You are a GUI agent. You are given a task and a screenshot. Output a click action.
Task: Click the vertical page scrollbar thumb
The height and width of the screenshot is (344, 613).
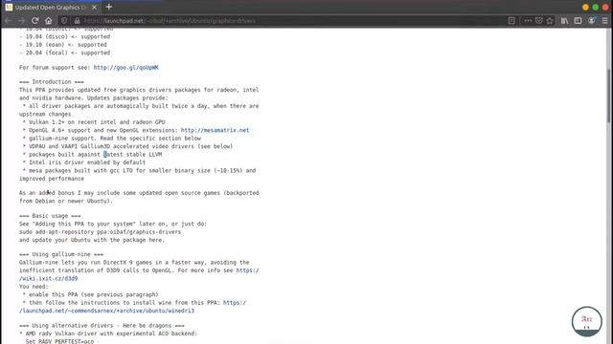click(x=609, y=96)
